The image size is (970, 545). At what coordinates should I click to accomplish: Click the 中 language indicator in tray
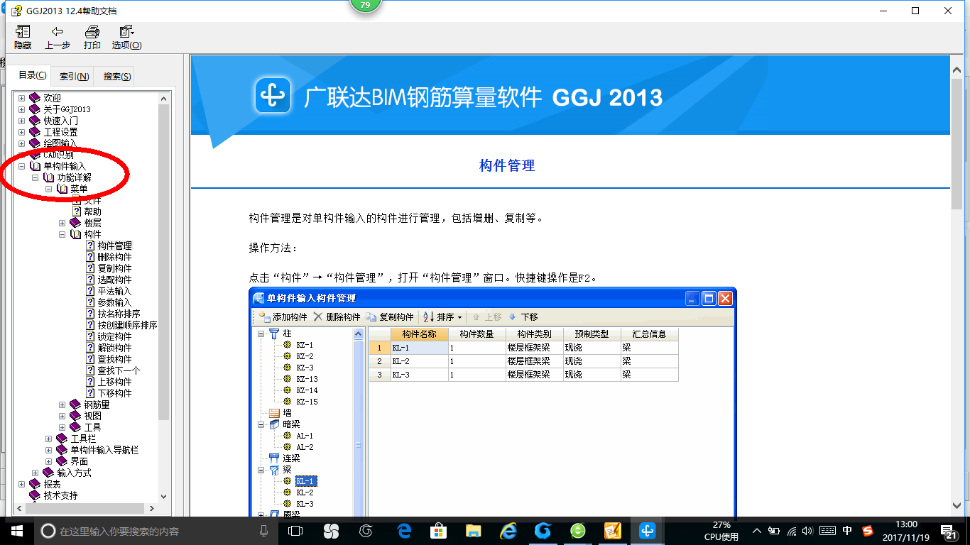[847, 531]
